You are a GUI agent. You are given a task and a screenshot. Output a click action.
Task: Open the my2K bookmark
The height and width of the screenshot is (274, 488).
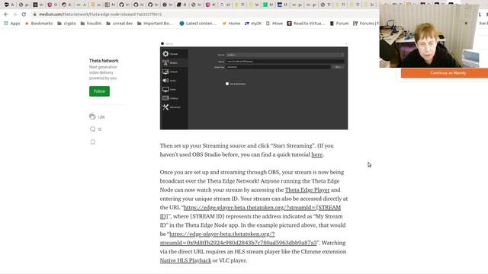pos(253,24)
